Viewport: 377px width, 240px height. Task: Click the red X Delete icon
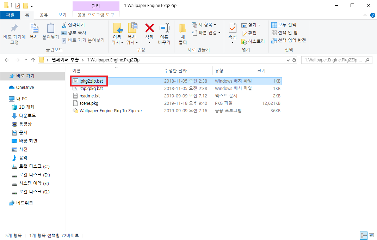pyautogui.click(x=149, y=28)
